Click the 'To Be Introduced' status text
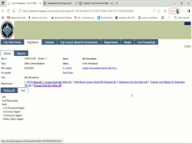Image resolution: width=192 pixels, height=144 pixels. click(x=90, y=64)
